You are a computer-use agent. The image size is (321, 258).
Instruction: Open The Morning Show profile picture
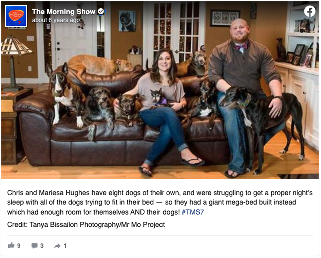(16, 16)
